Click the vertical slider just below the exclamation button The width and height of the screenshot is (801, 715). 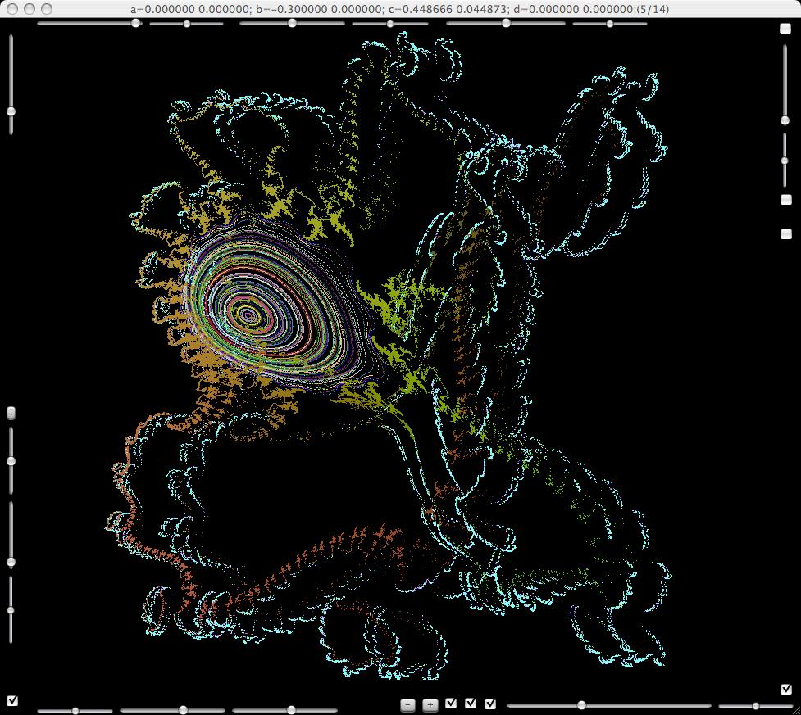pos(11,461)
